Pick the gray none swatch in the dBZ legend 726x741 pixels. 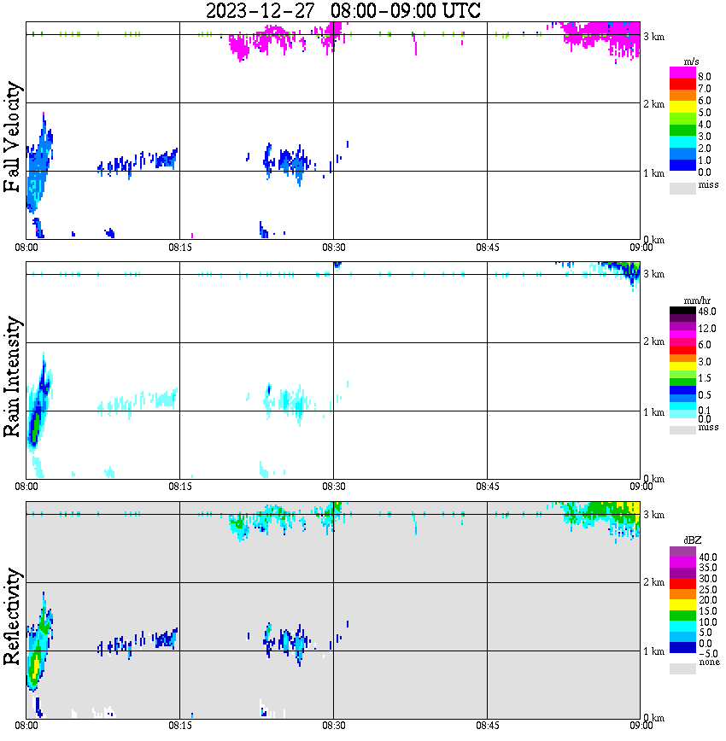tap(682, 668)
